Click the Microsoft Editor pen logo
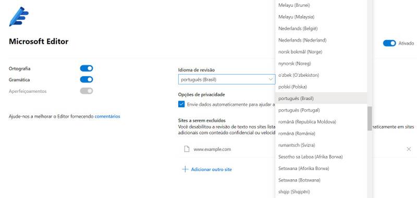The width and height of the screenshot is (417, 198). pyautogui.click(x=19, y=17)
